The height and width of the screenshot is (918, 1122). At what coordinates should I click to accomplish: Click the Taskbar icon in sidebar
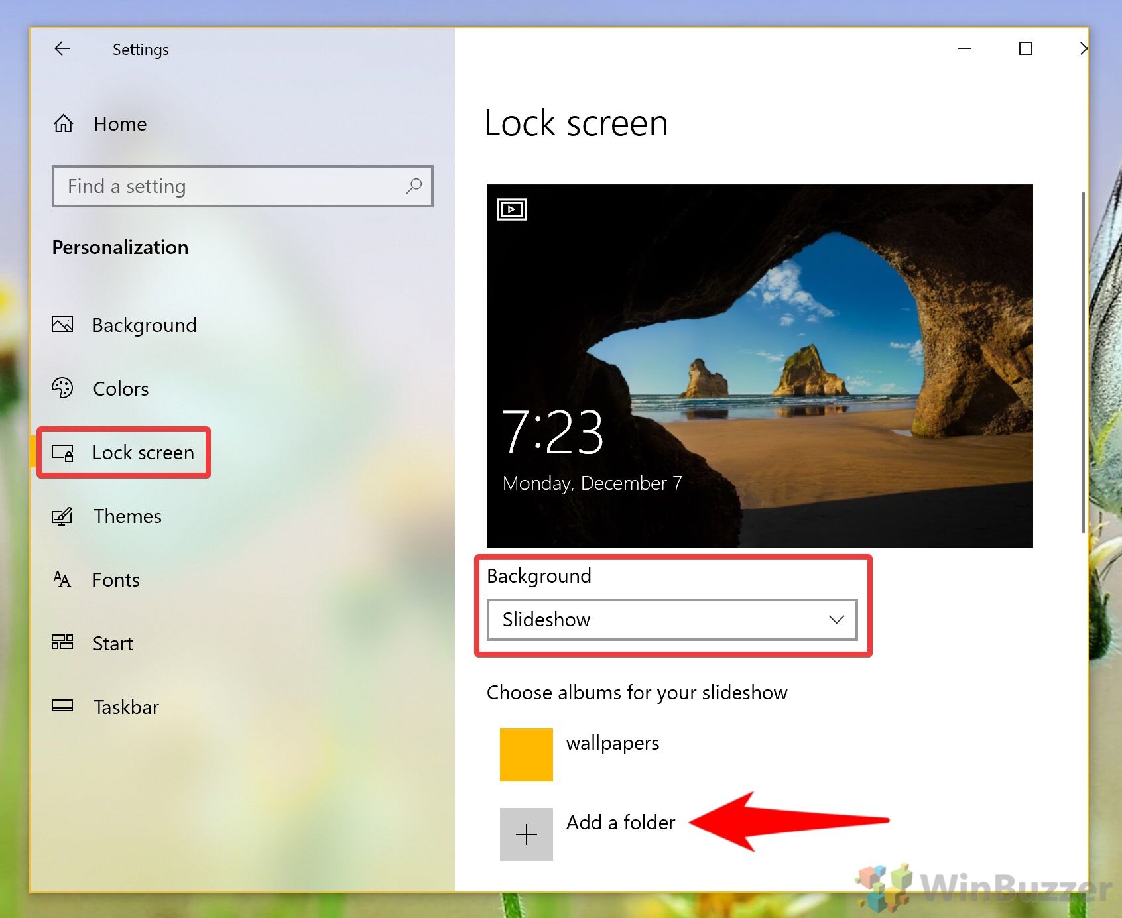click(x=62, y=705)
